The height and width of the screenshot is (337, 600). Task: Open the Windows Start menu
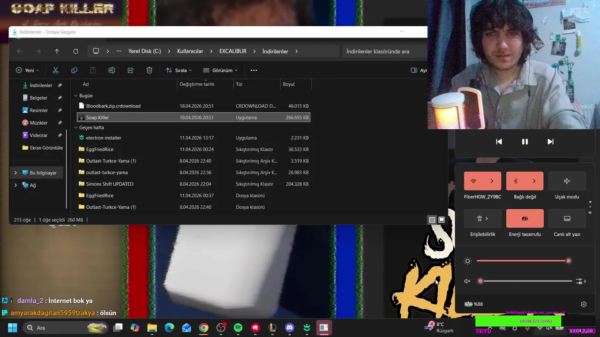coord(12,328)
